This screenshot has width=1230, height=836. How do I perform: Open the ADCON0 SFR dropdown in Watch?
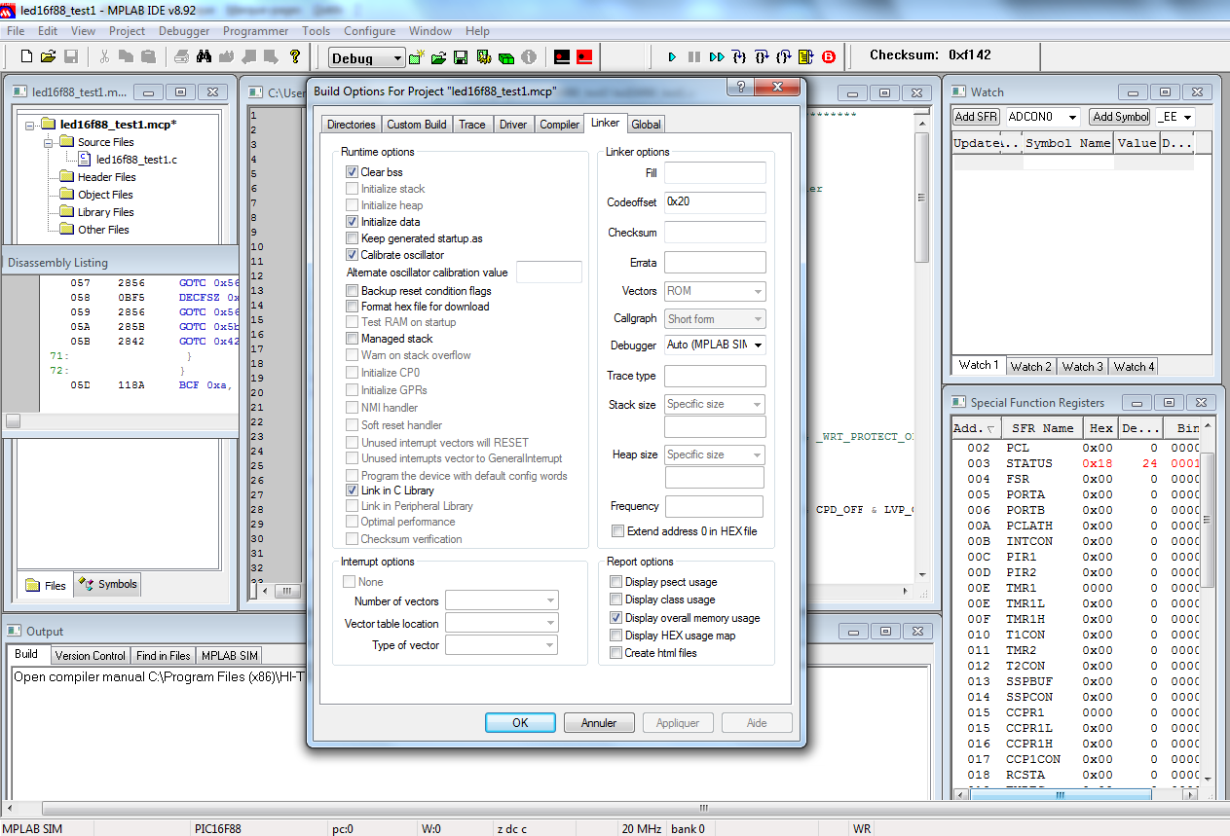pos(1072,117)
